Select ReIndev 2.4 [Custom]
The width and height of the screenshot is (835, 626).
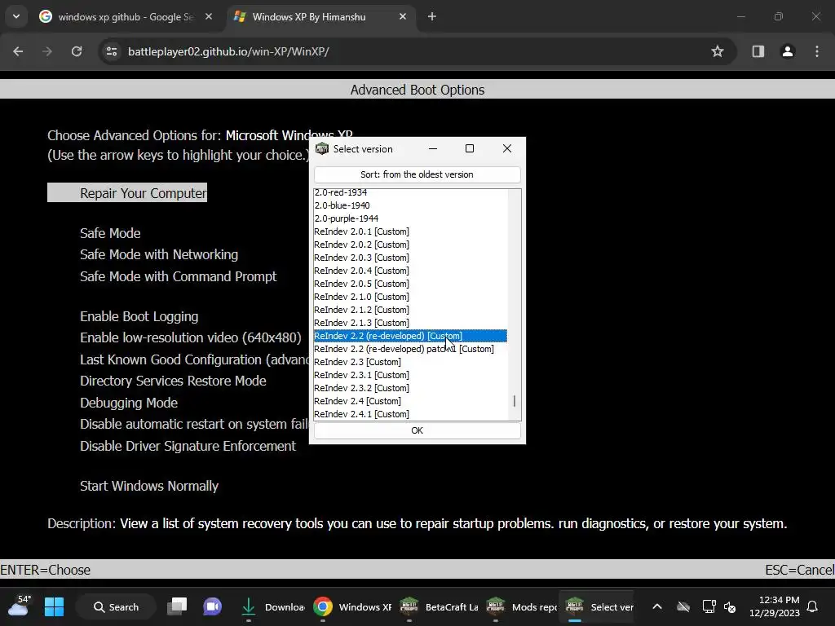(410, 401)
